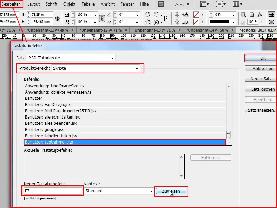
Task: Open the Objekt menu
Action: pyautogui.click(x=70, y=4)
